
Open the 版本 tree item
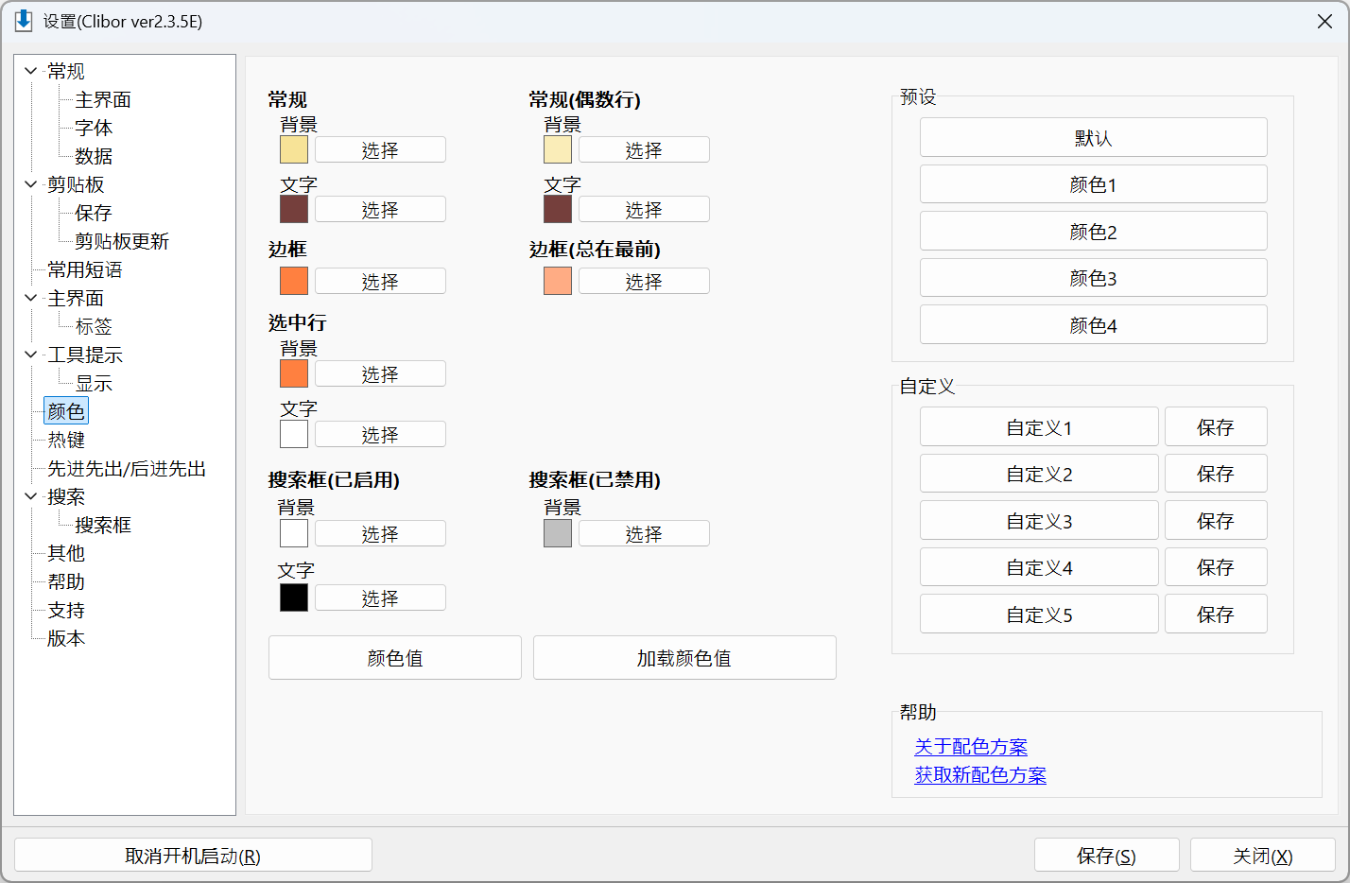[x=66, y=638]
